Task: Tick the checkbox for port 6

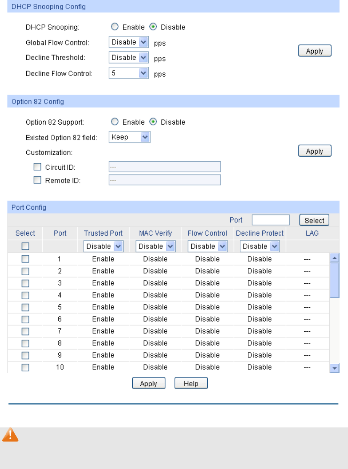Action: point(25,319)
